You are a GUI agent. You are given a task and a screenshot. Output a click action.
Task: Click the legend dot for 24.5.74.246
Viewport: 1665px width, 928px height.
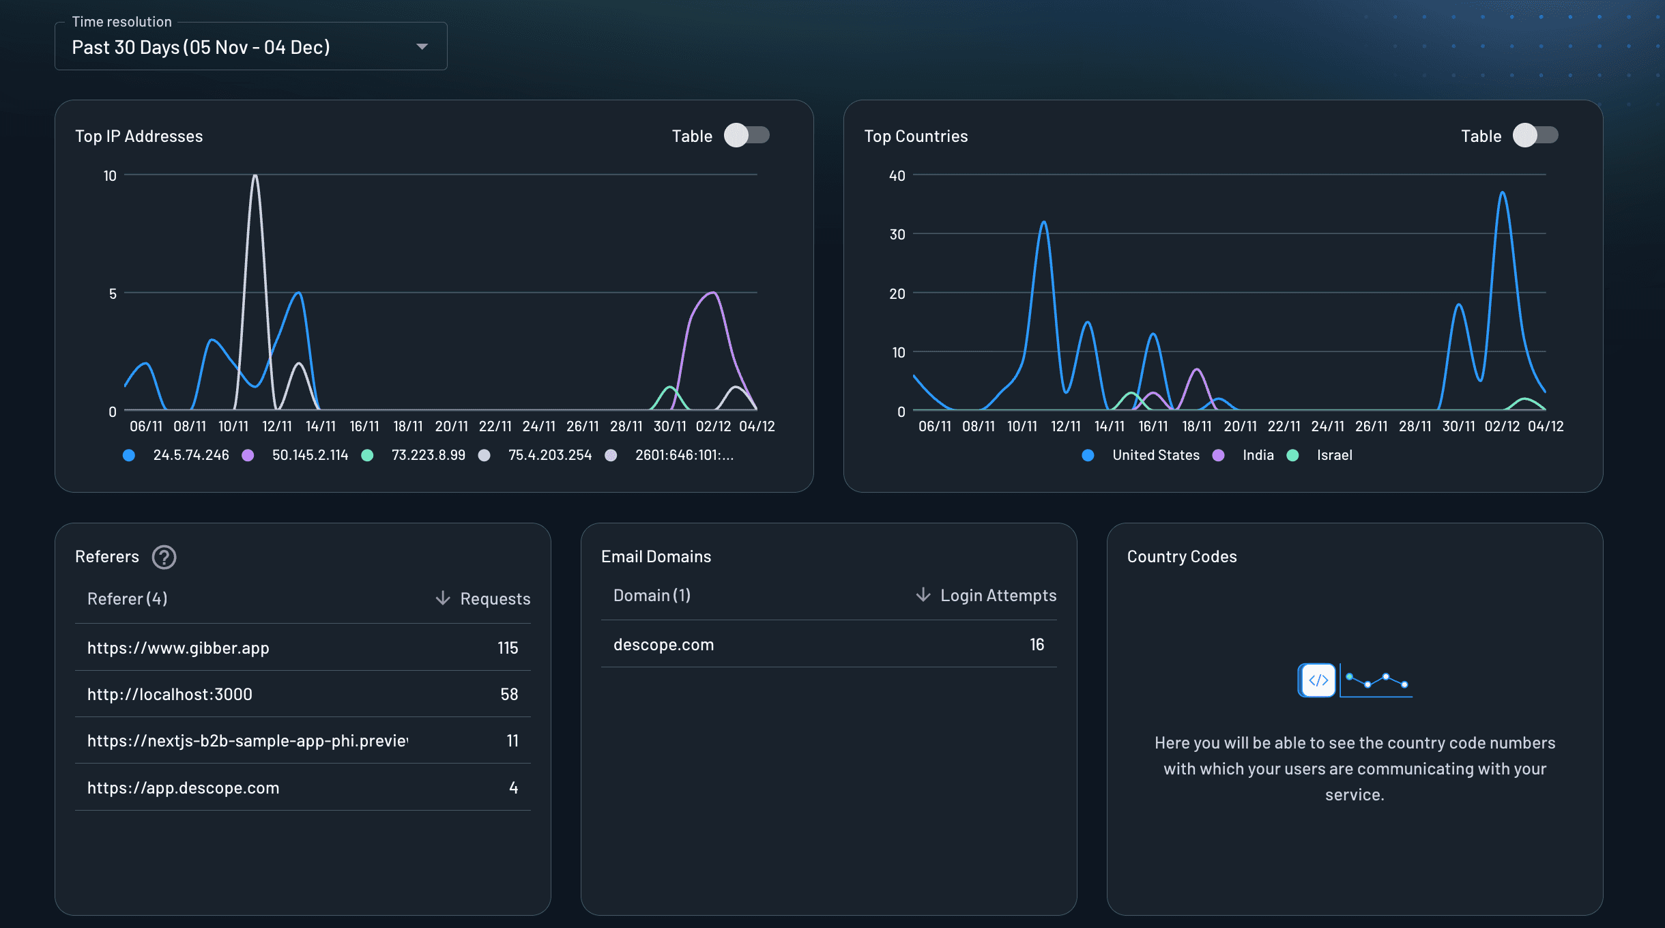pos(129,455)
